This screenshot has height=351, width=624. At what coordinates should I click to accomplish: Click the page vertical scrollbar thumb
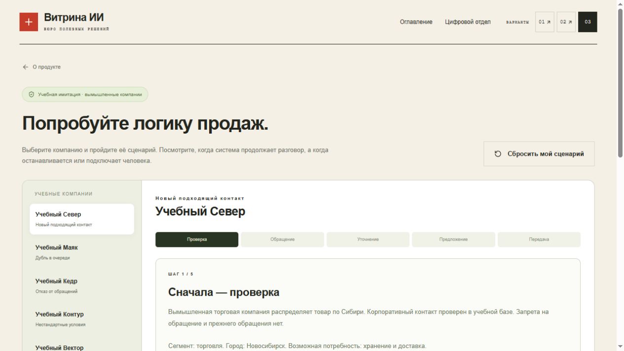coord(620,83)
